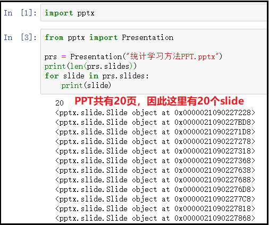The height and width of the screenshot is (225, 269).
Task: Place cursor in prs = Presentation line
Action: click(133, 57)
